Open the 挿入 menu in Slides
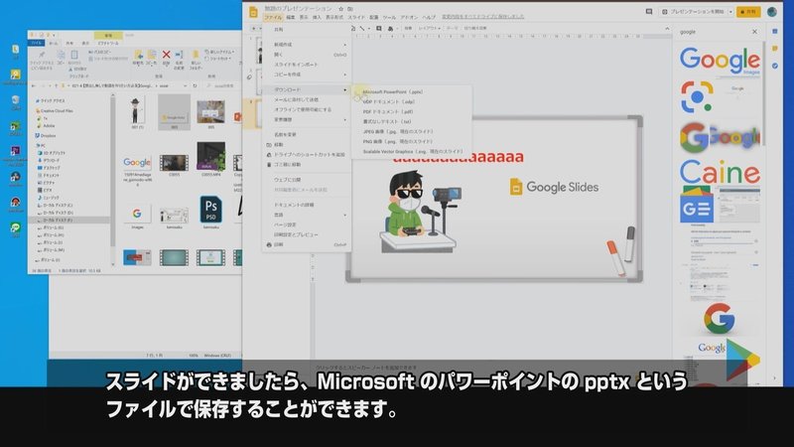The image size is (794, 447). [317, 17]
